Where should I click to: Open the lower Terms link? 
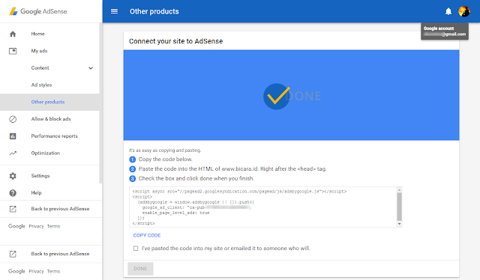[x=53, y=271]
